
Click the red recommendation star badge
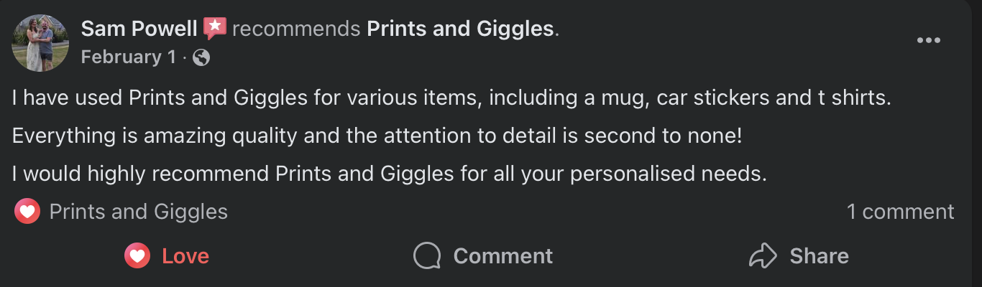tap(215, 29)
